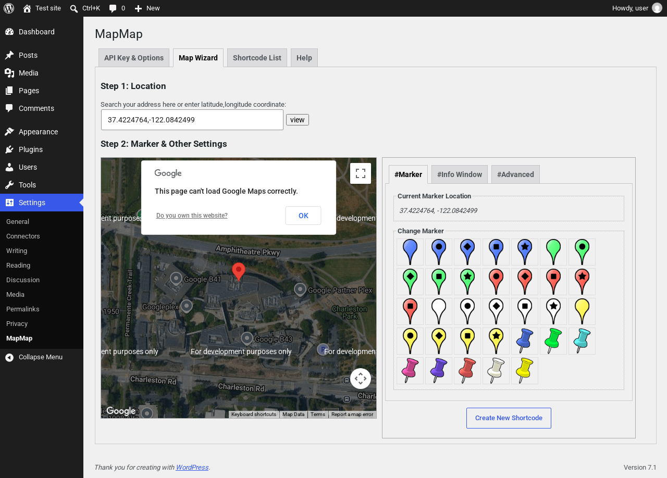
Task: Toggle fullscreen view on the map
Action: (x=361, y=173)
